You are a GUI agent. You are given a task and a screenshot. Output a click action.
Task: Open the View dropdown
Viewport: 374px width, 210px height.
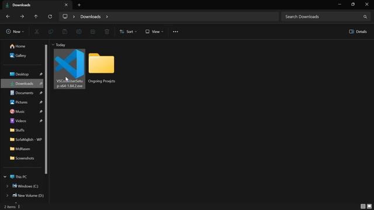pos(154,32)
